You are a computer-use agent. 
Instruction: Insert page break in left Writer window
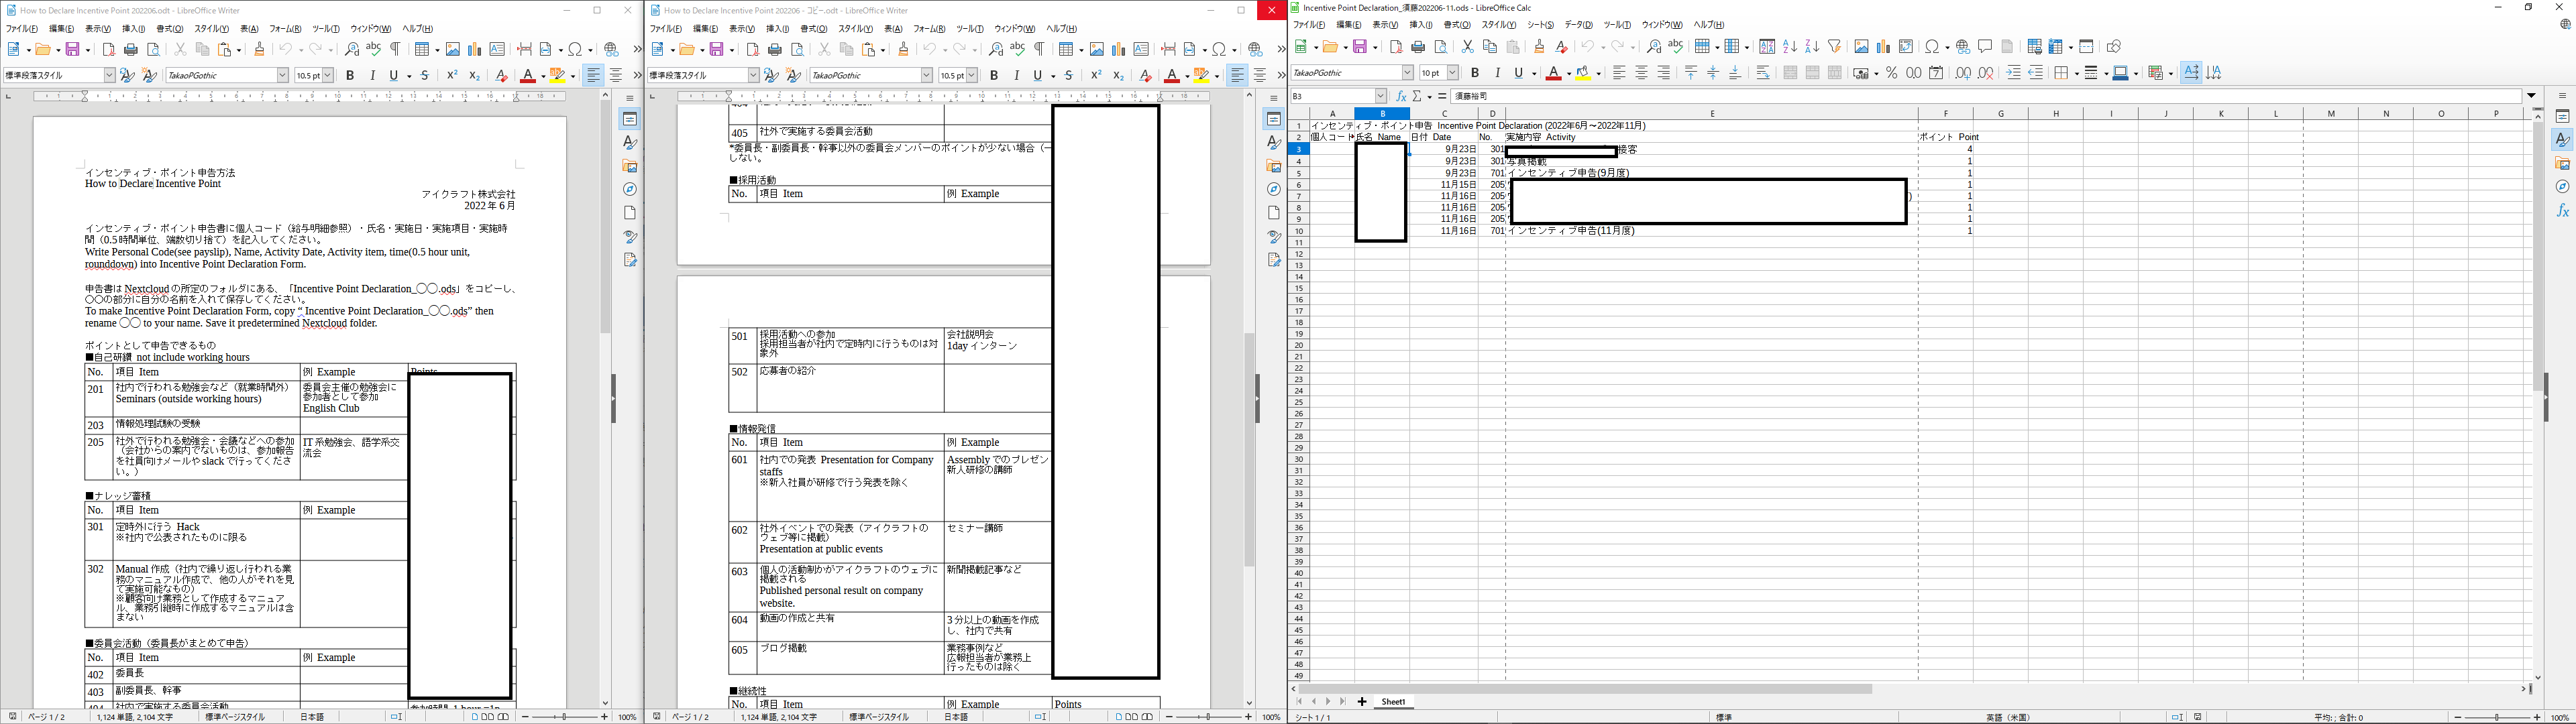(x=524, y=49)
